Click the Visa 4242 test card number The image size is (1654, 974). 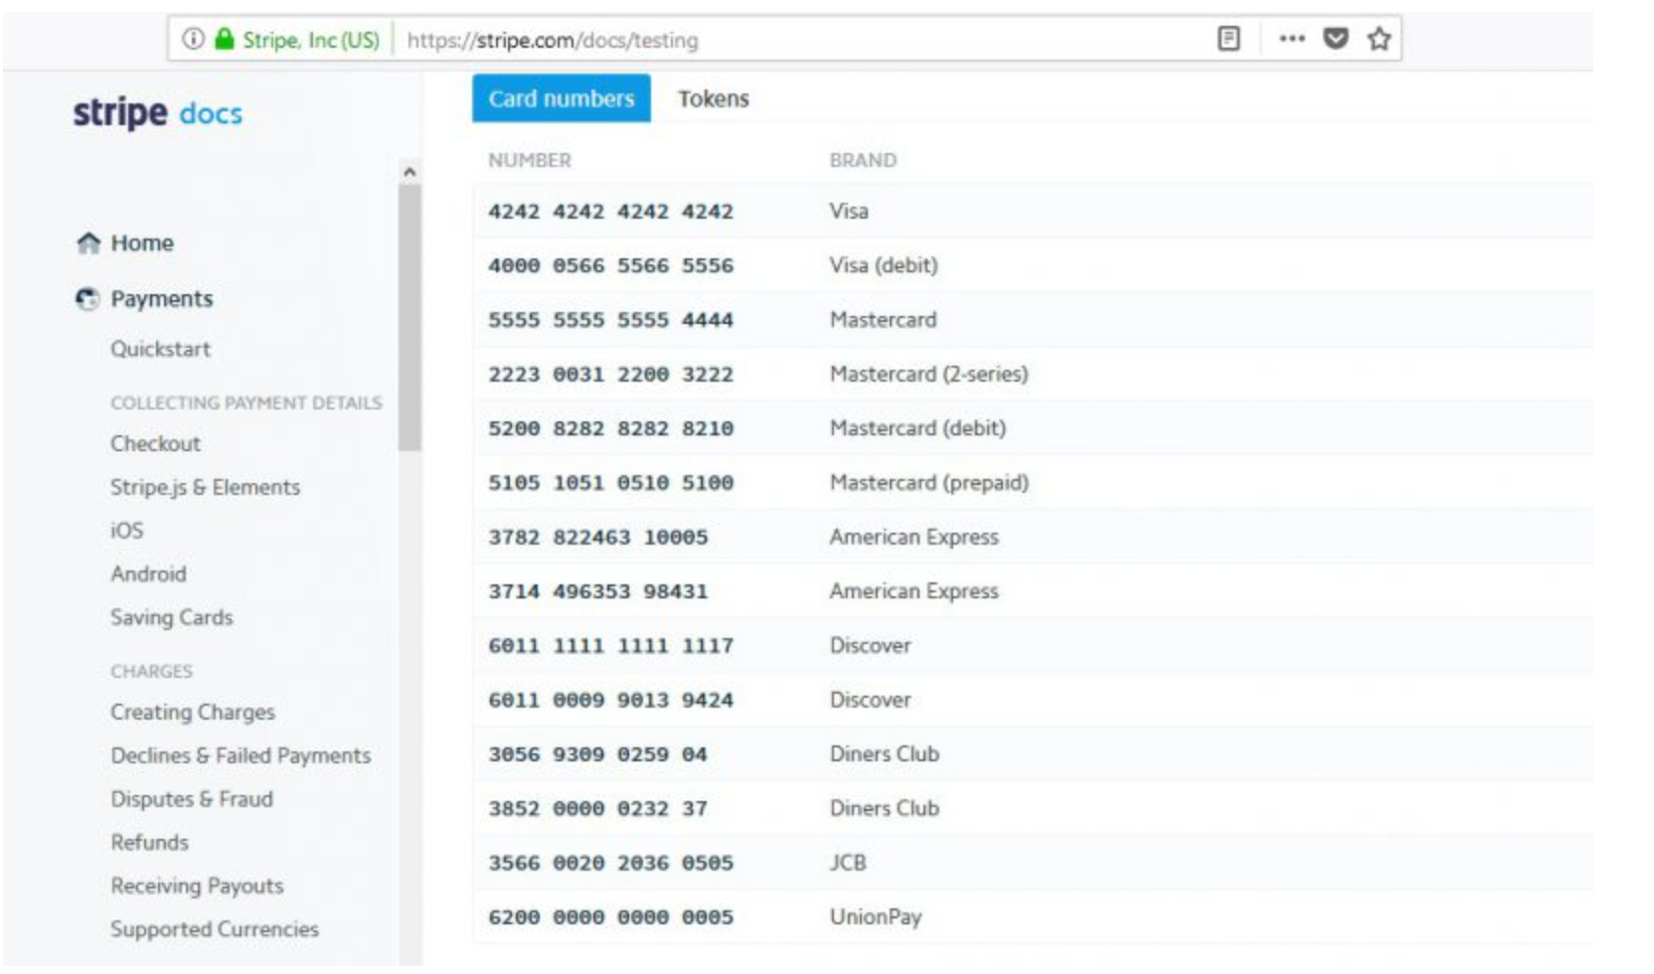pos(610,212)
